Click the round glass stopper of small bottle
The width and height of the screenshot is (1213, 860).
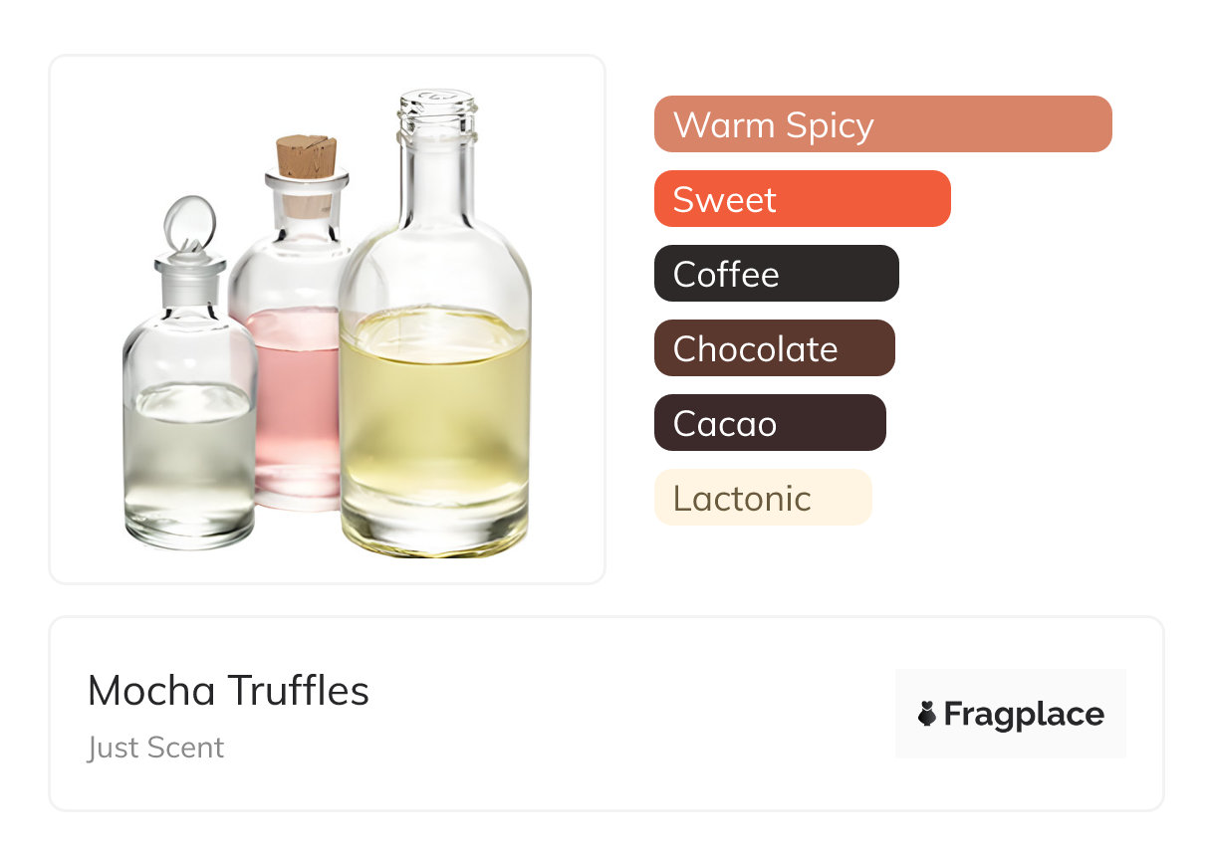click(187, 221)
